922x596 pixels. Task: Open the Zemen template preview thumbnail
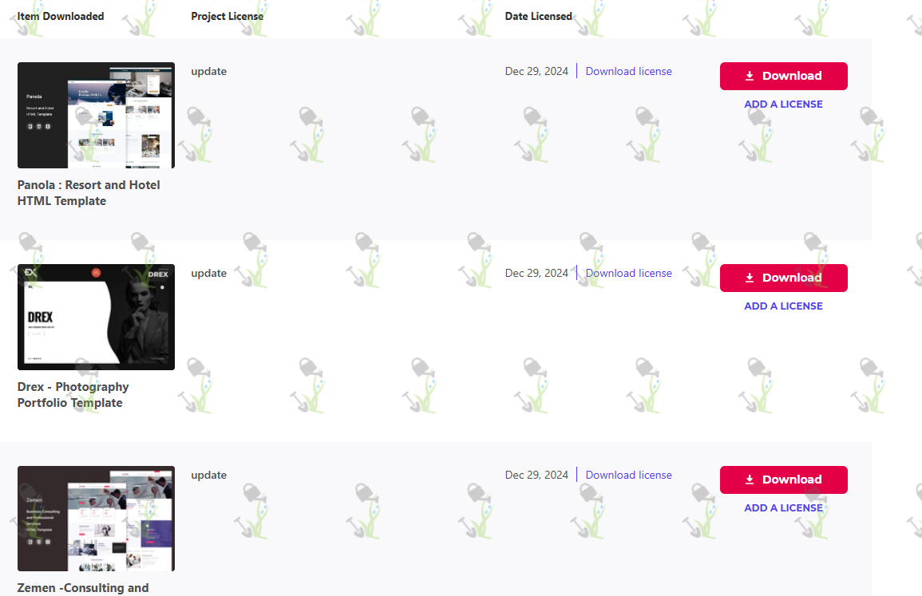(96, 519)
